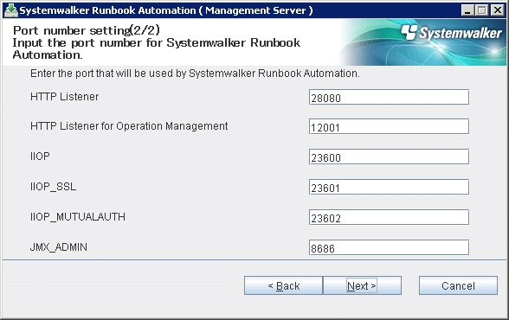The height and width of the screenshot is (320, 509).
Task: Click the HTTP Listener label
Action: pyautogui.click(x=64, y=97)
